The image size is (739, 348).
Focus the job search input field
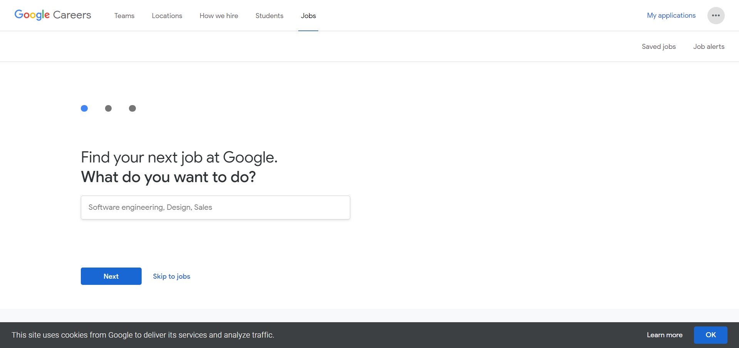click(x=216, y=207)
